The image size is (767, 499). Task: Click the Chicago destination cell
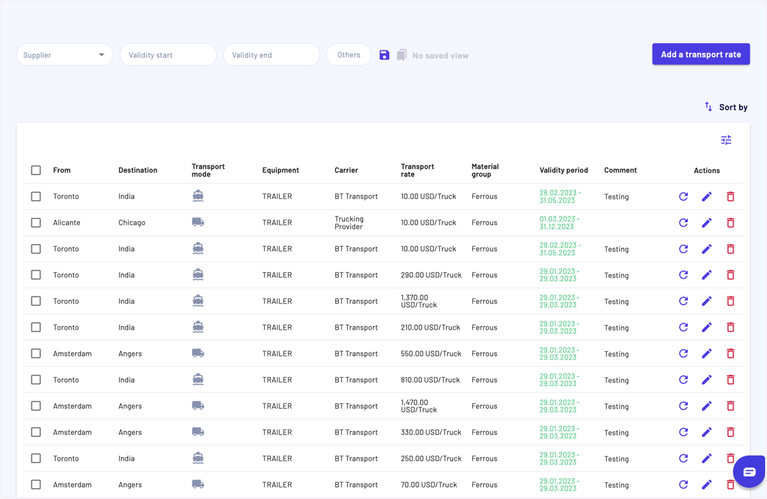tap(132, 222)
